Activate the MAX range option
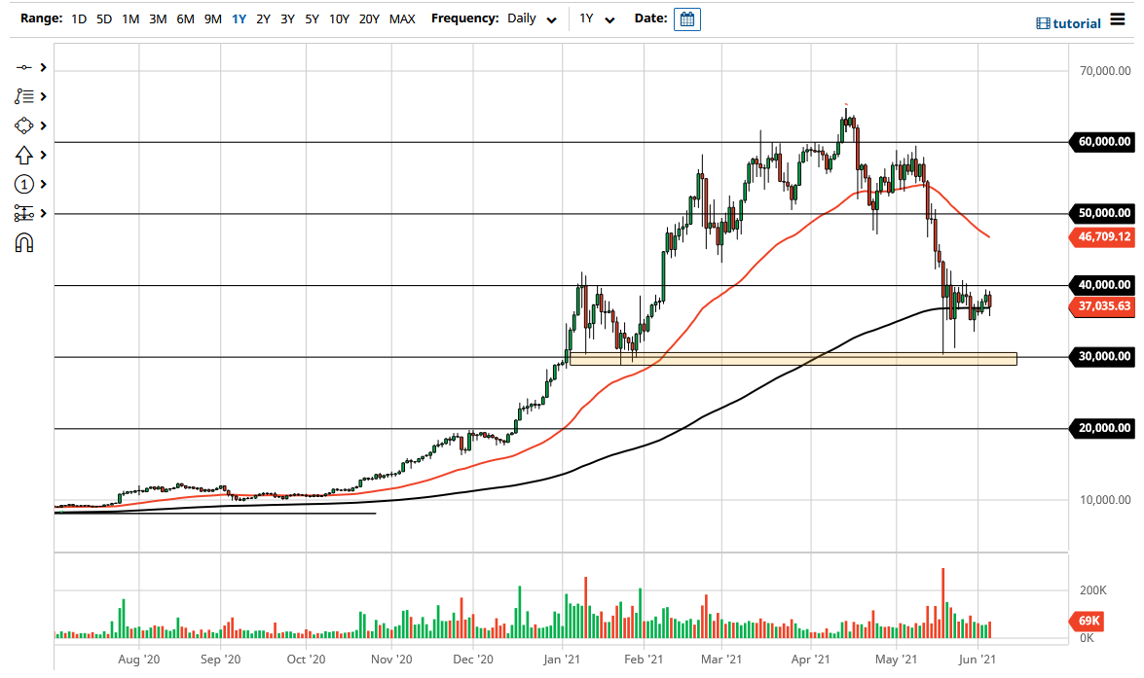 (x=401, y=18)
